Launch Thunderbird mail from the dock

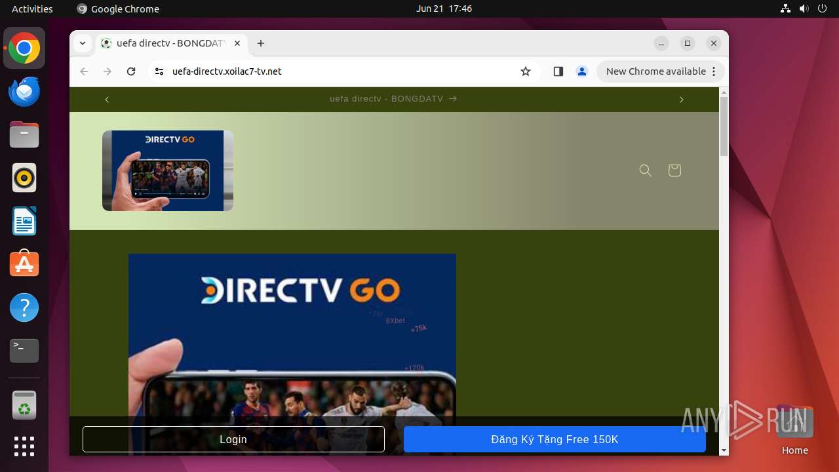click(x=24, y=92)
